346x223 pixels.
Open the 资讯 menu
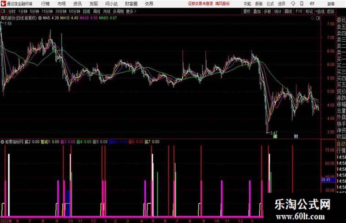click(78, 4)
